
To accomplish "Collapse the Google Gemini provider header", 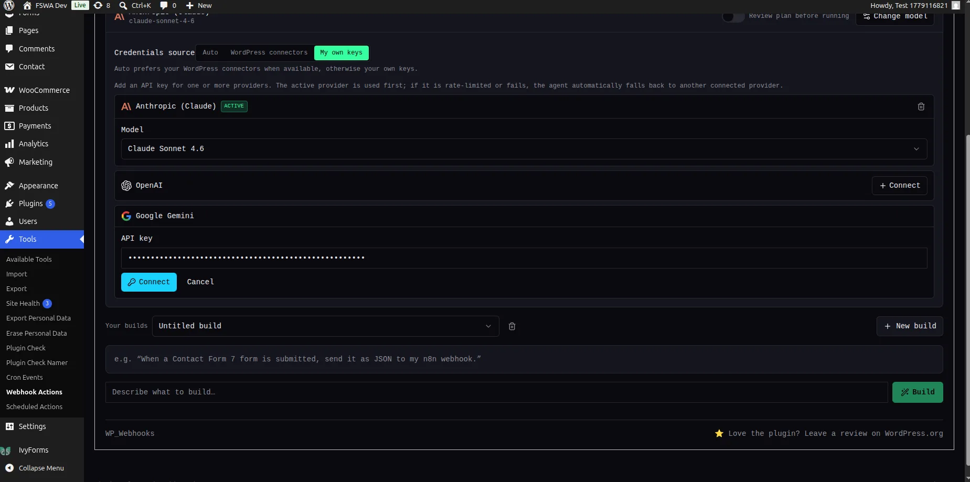I will point(524,216).
